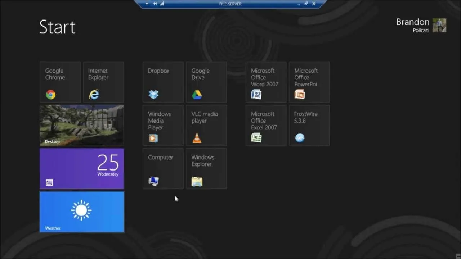
Task: Open the Windows Explorer tile
Action: point(206,168)
